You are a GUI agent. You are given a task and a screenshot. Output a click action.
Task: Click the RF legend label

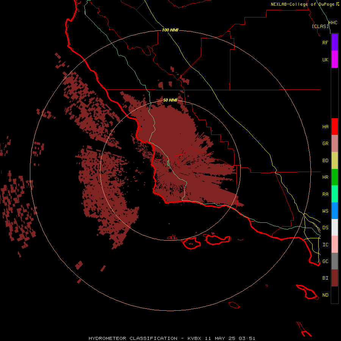click(325, 42)
